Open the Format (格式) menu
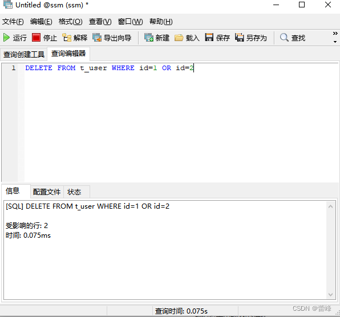The height and width of the screenshot is (317, 340). pos(71,22)
